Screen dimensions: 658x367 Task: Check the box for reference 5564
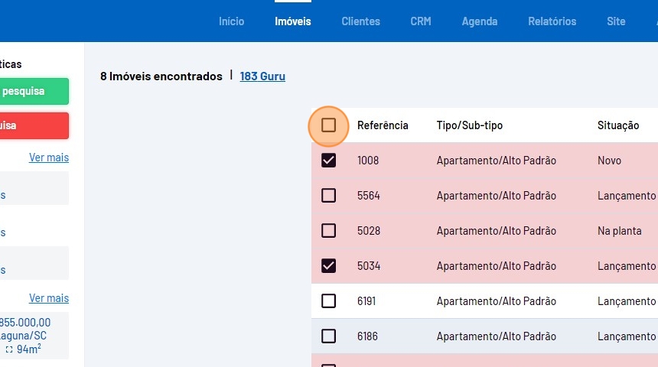(328, 196)
